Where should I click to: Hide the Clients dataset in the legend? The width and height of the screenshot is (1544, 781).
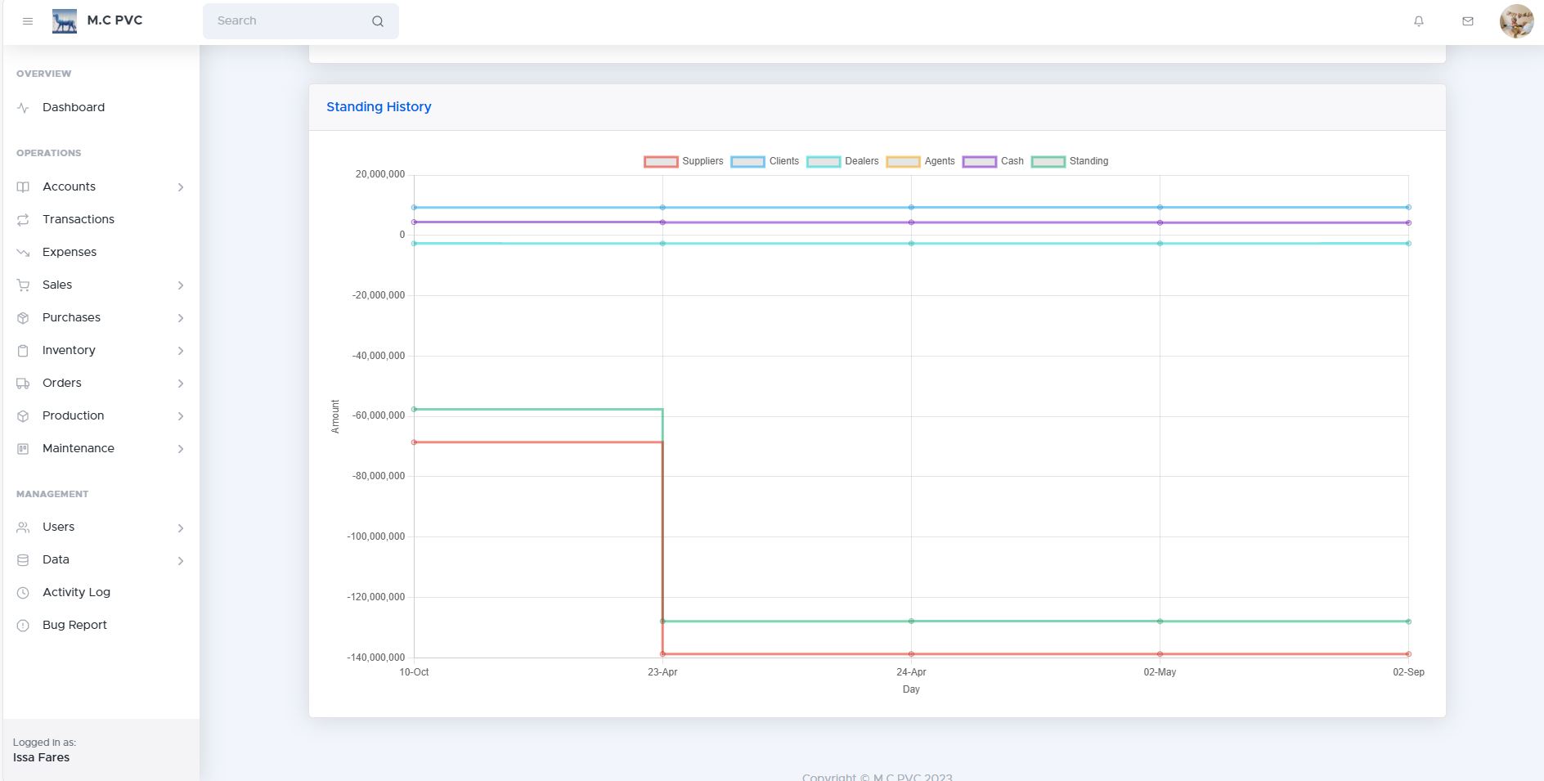(765, 161)
